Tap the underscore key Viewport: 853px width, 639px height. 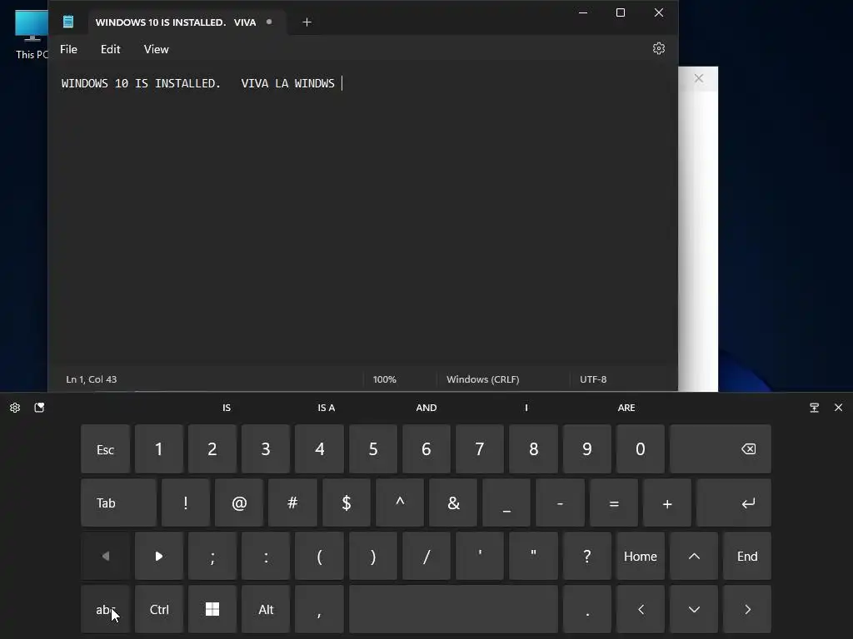tap(506, 503)
